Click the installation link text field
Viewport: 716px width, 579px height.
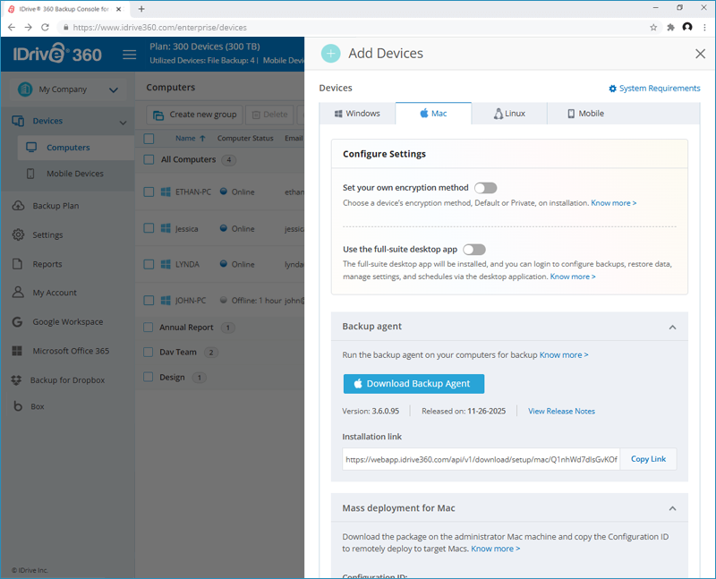tap(481, 459)
